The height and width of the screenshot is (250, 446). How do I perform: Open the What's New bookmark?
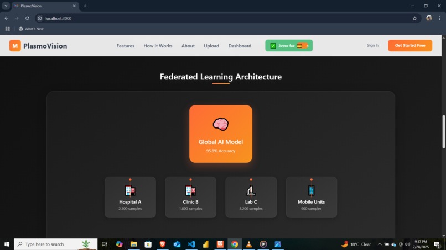(31, 29)
